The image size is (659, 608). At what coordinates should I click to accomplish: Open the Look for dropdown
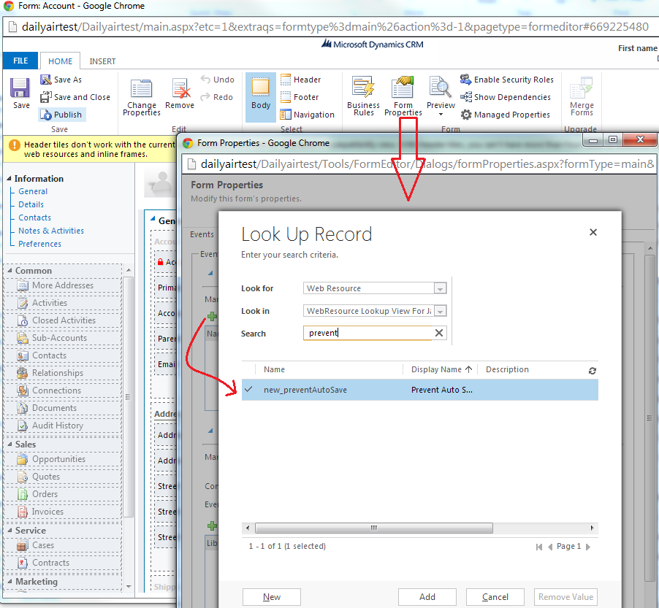pos(439,288)
